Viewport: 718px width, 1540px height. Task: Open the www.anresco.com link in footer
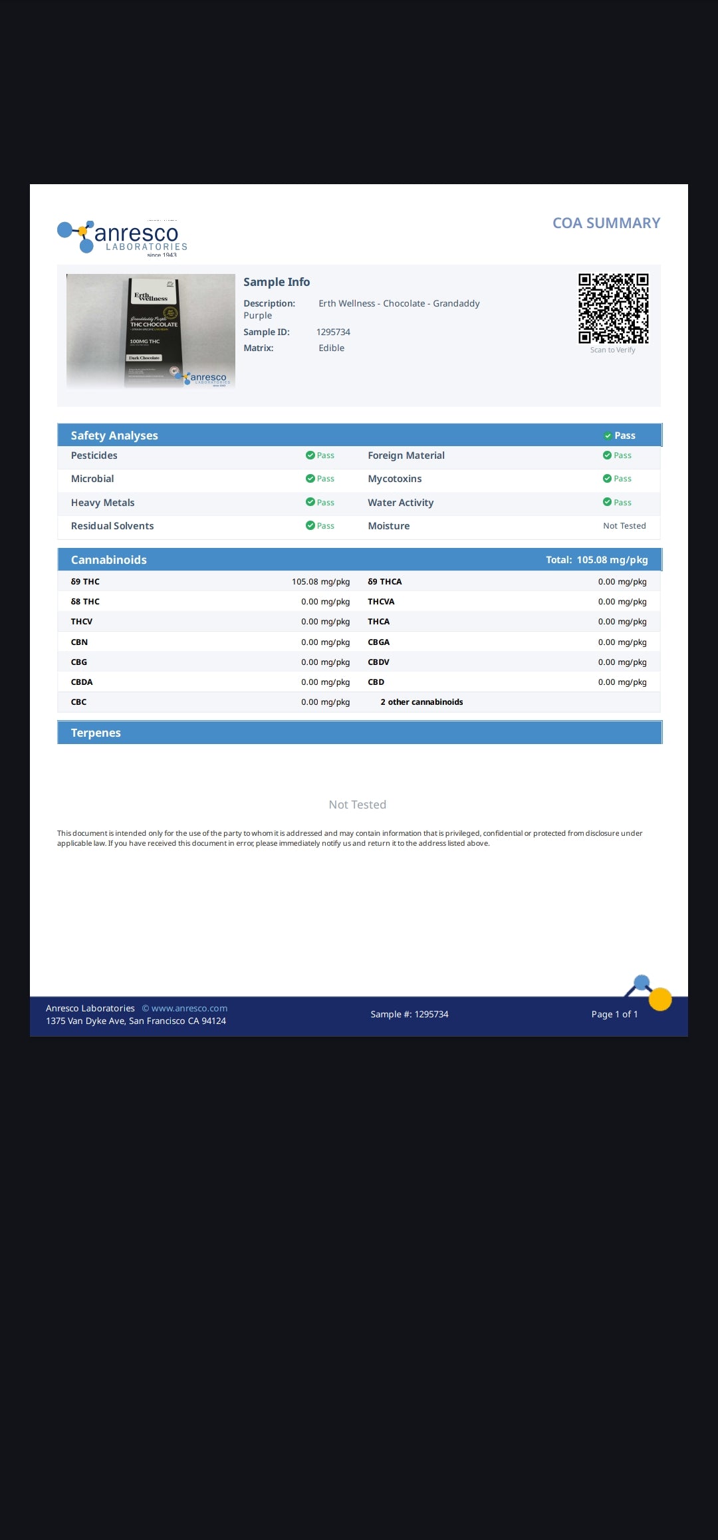(189, 1008)
